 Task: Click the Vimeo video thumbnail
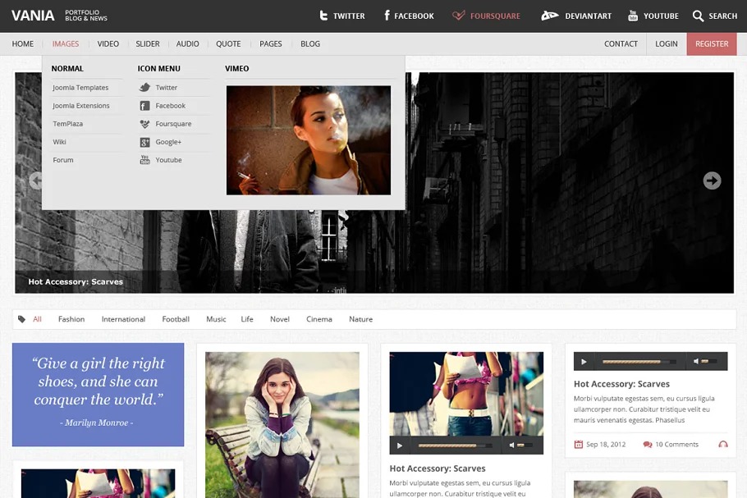pyautogui.click(x=308, y=140)
